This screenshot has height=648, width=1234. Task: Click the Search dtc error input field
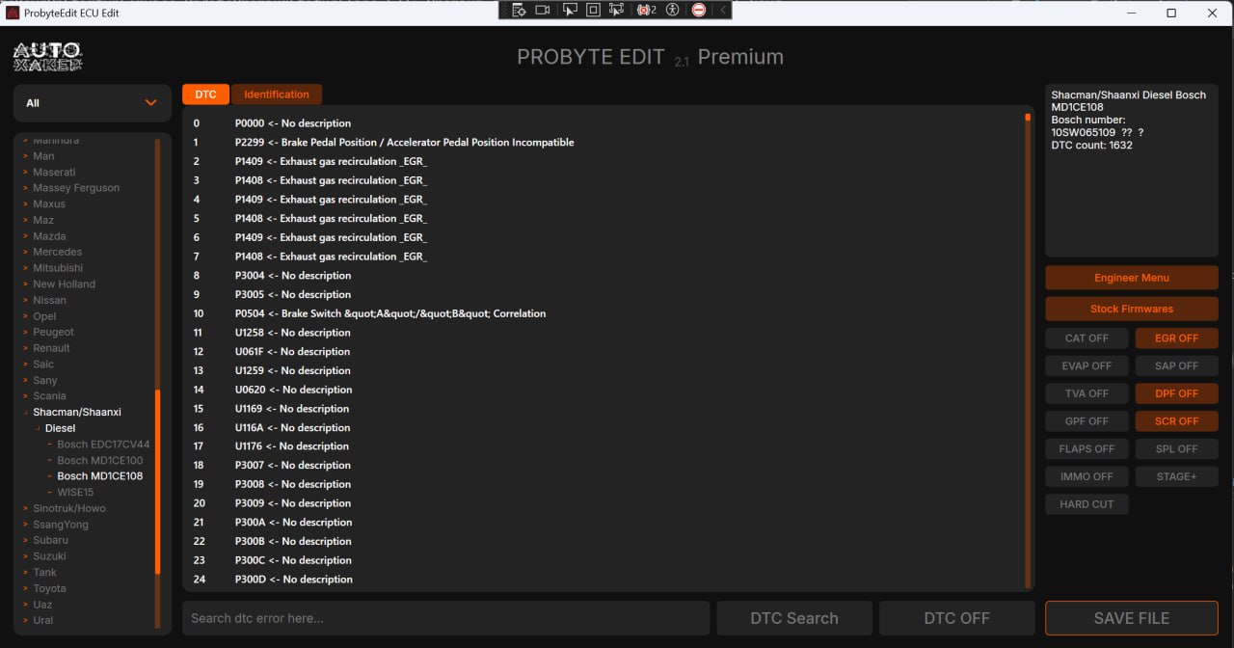click(x=445, y=618)
